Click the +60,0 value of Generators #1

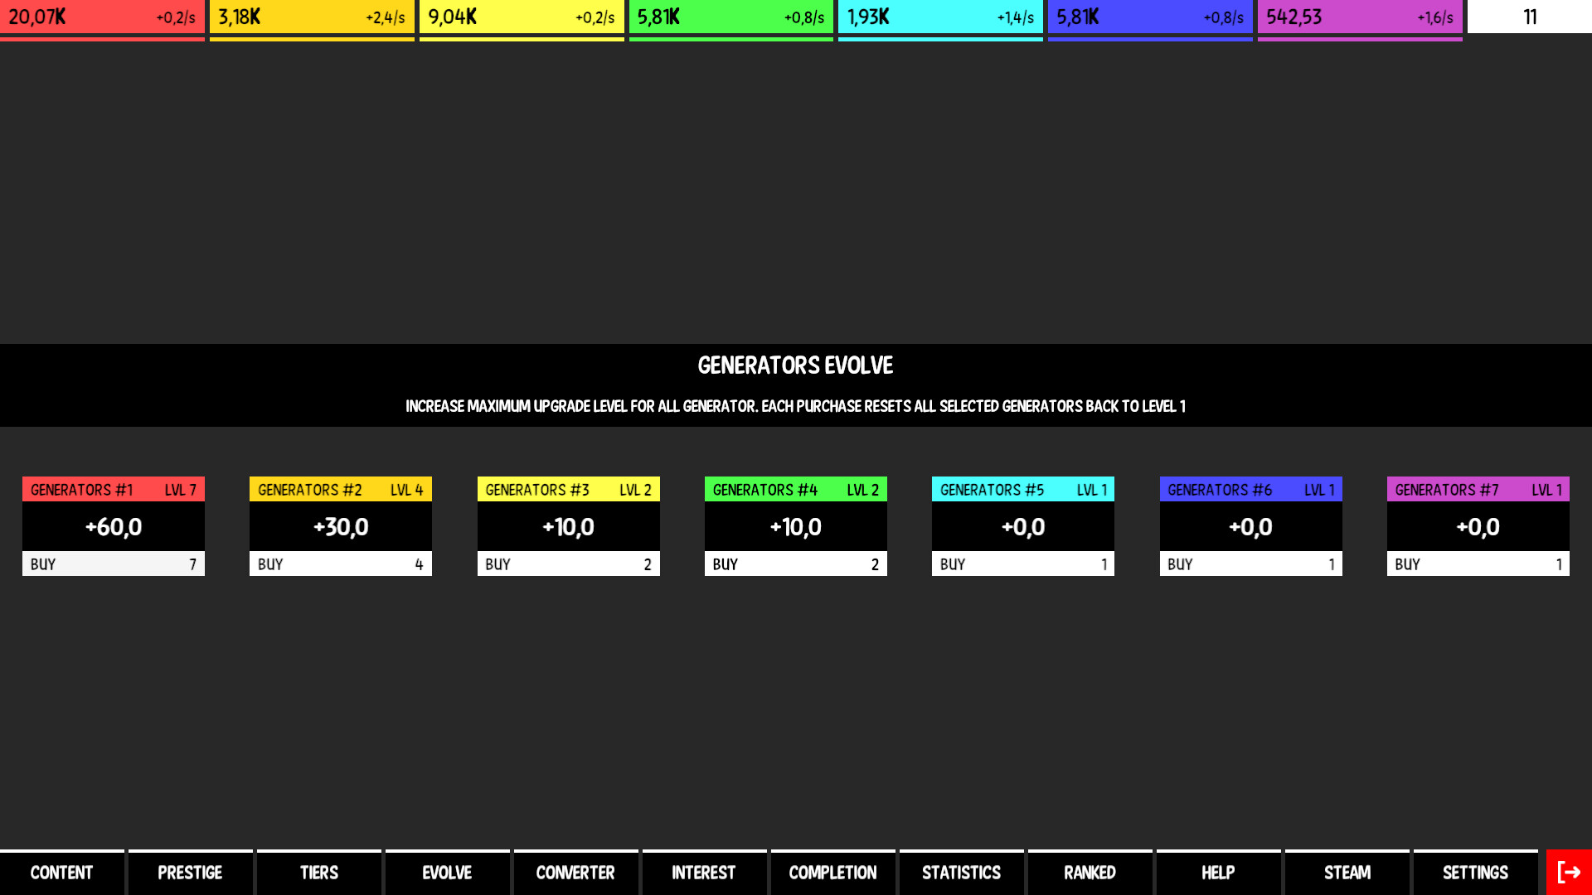114,526
